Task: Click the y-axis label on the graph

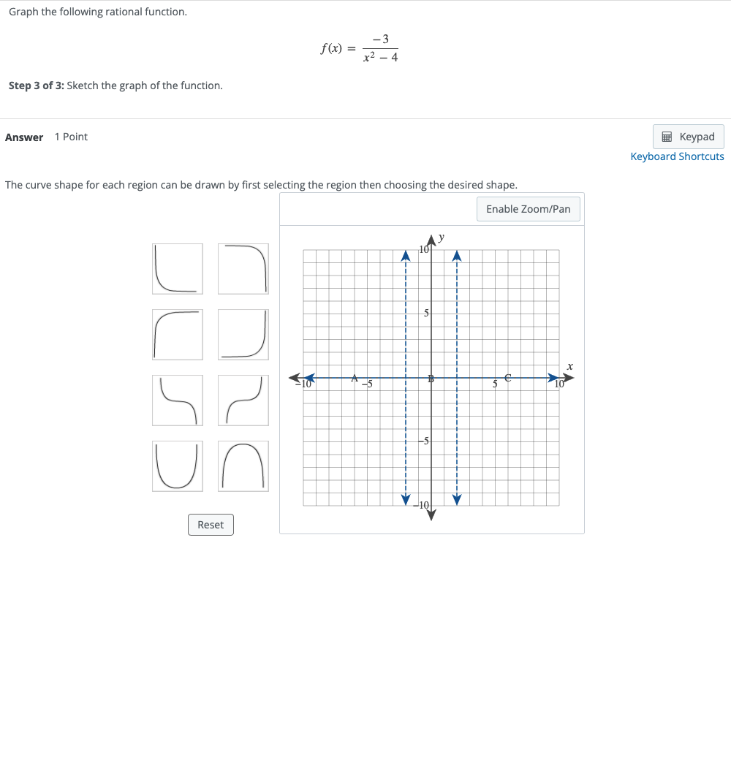Action: pyautogui.click(x=439, y=236)
